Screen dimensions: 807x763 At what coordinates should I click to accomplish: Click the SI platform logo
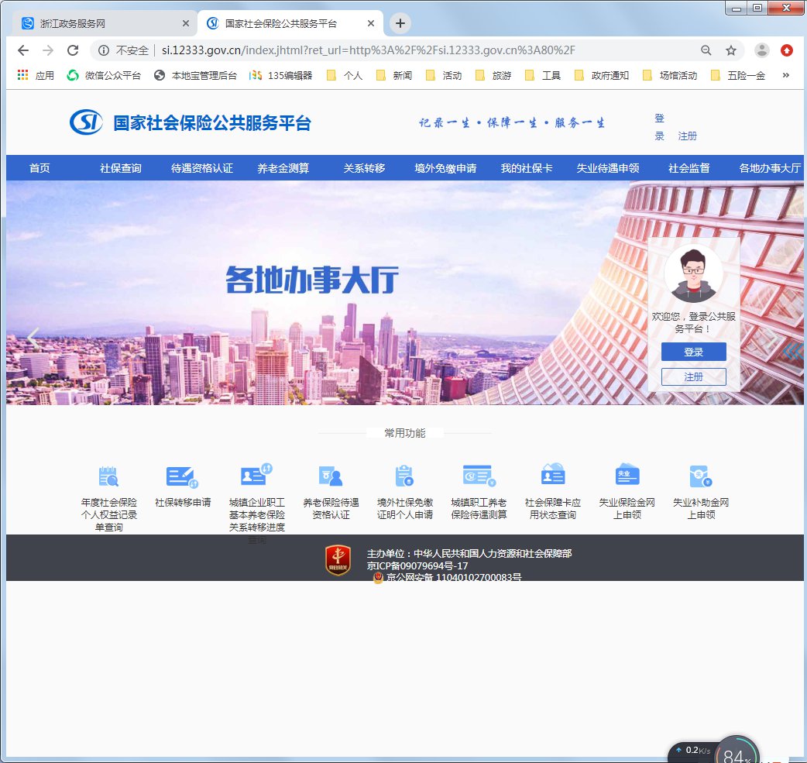coord(86,122)
